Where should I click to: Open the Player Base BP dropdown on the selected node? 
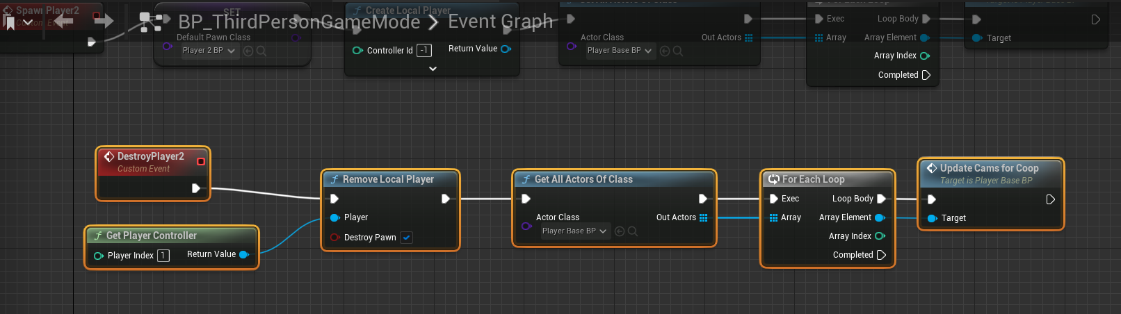pos(575,231)
